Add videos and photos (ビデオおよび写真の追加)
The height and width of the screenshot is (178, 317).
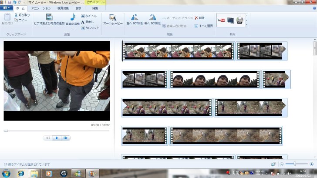(49, 20)
